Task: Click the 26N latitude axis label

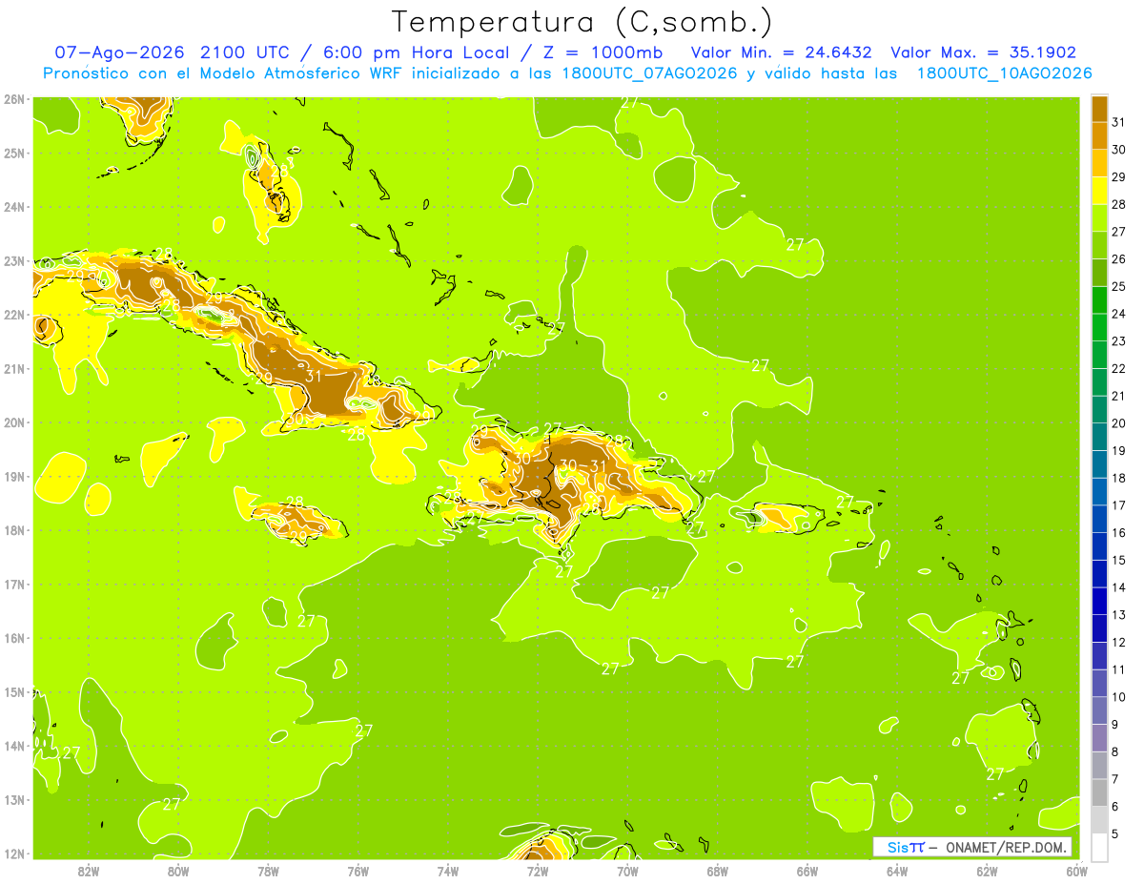Action: [13, 98]
